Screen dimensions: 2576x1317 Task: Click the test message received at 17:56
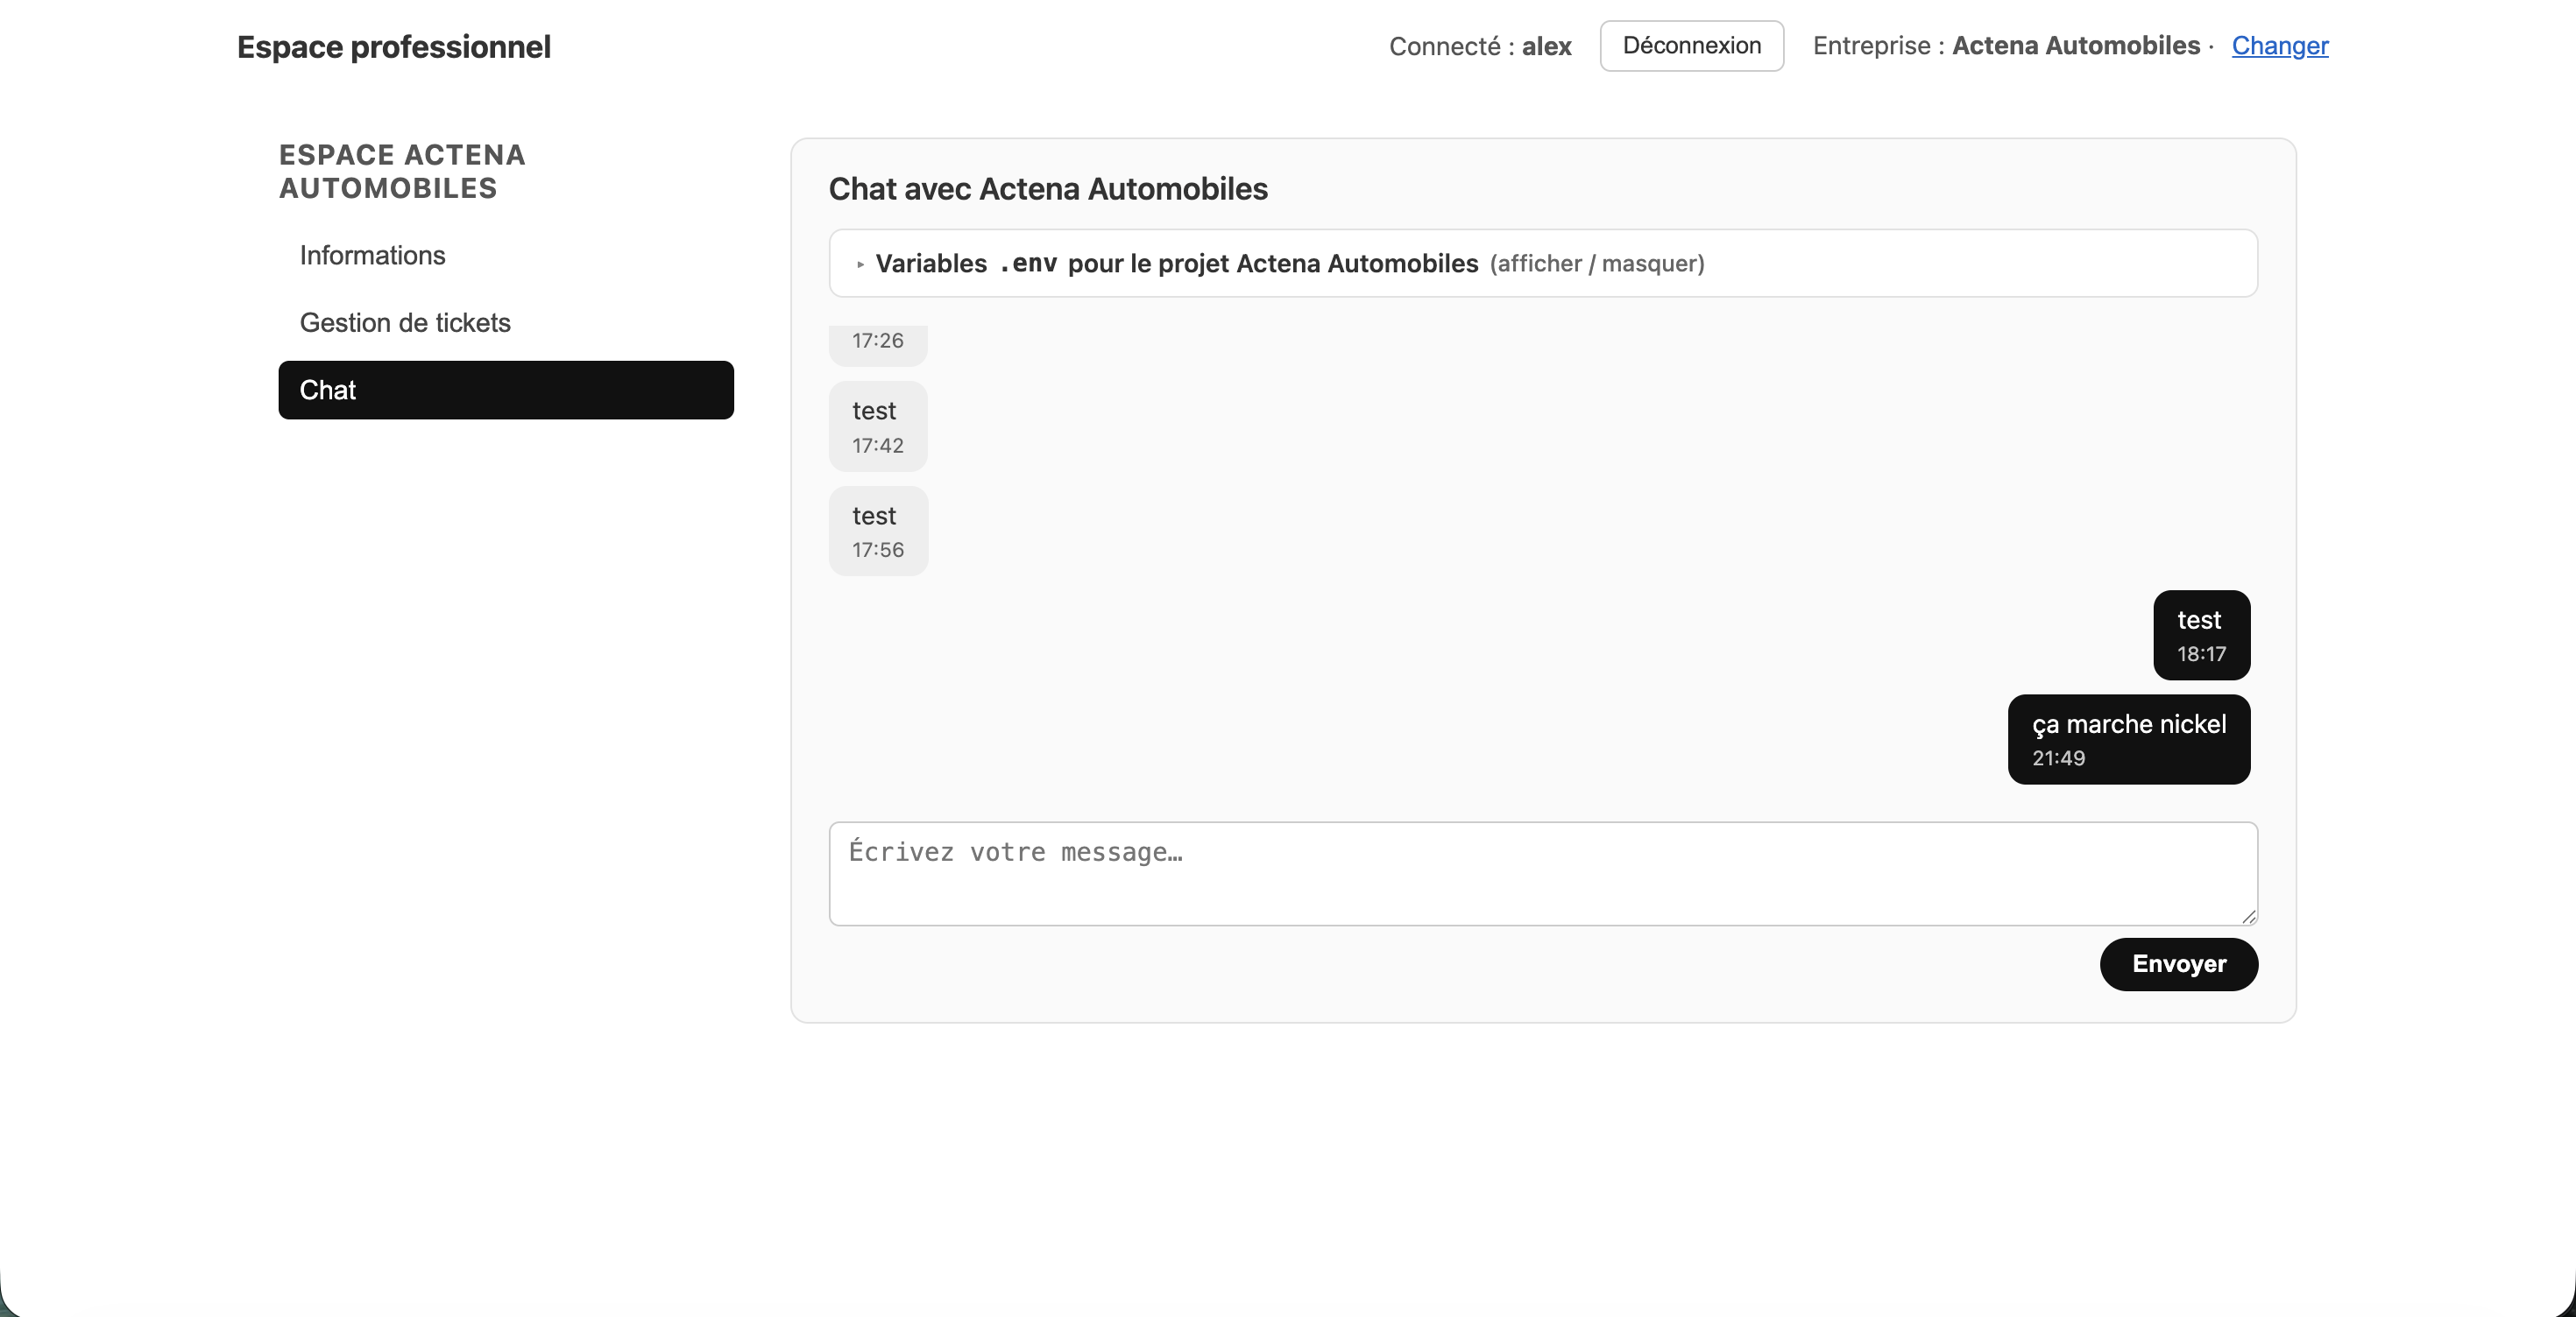[877, 532]
